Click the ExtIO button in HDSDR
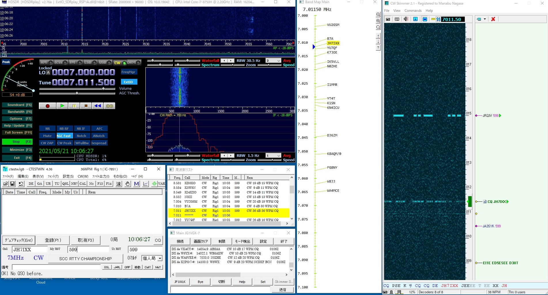The width and height of the screenshot is (548, 295). click(128, 82)
